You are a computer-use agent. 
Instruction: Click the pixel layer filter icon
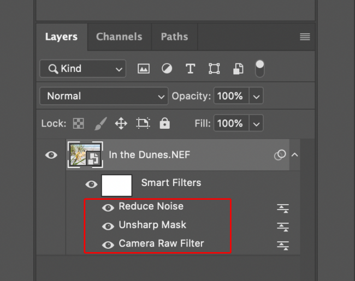click(144, 69)
